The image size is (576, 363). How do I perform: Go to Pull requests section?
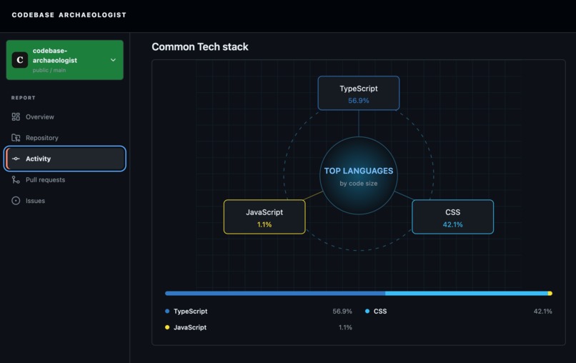click(x=64, y=179)
